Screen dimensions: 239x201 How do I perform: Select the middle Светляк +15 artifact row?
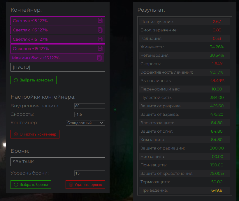coord(52,30)
